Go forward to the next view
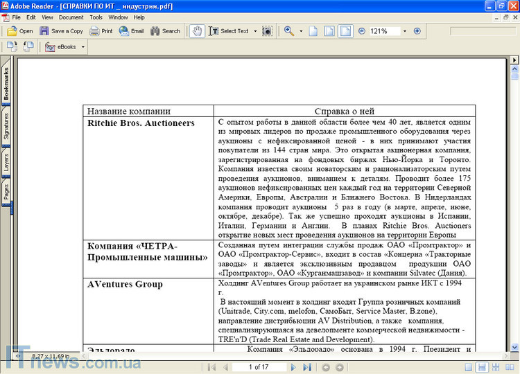 pos(340,367)
